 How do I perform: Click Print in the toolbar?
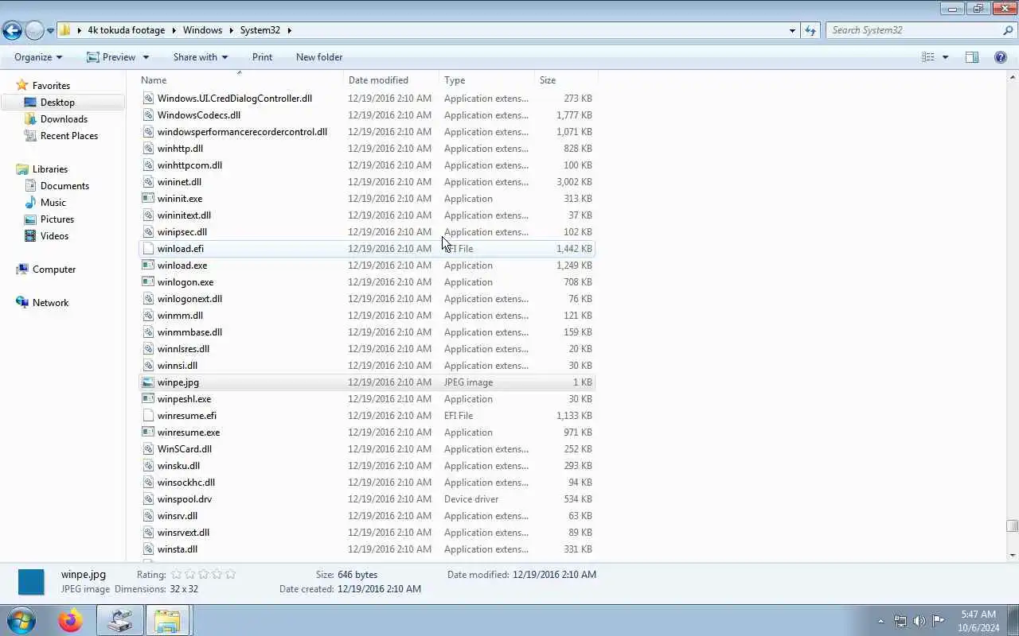coord(262,57)
